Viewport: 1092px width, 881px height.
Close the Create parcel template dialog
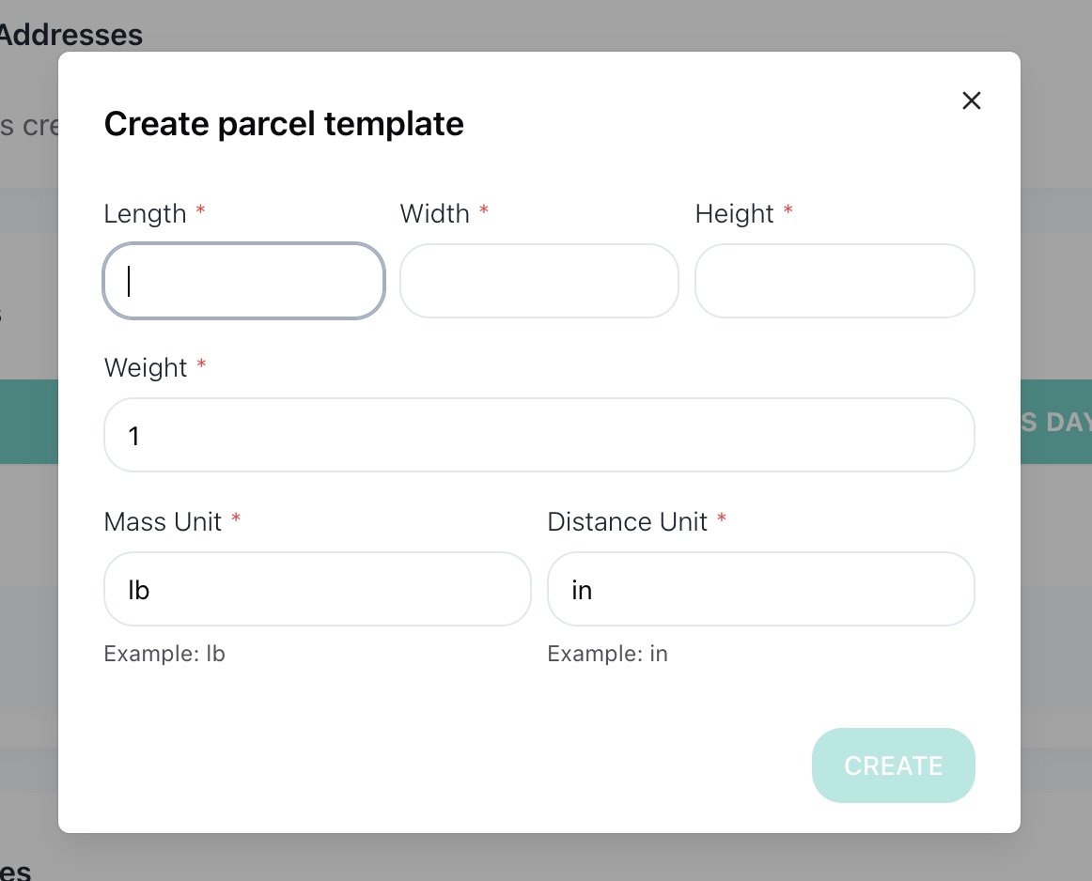(972, 100)
